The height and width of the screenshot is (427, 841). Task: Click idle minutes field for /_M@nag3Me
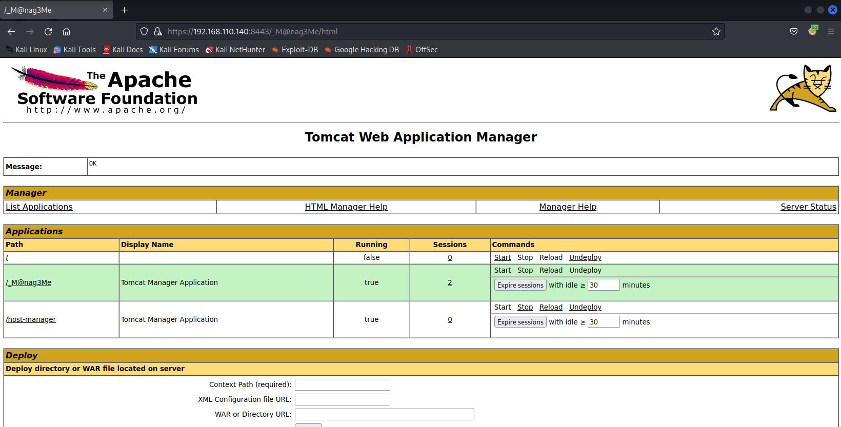[x=604, y=285]
